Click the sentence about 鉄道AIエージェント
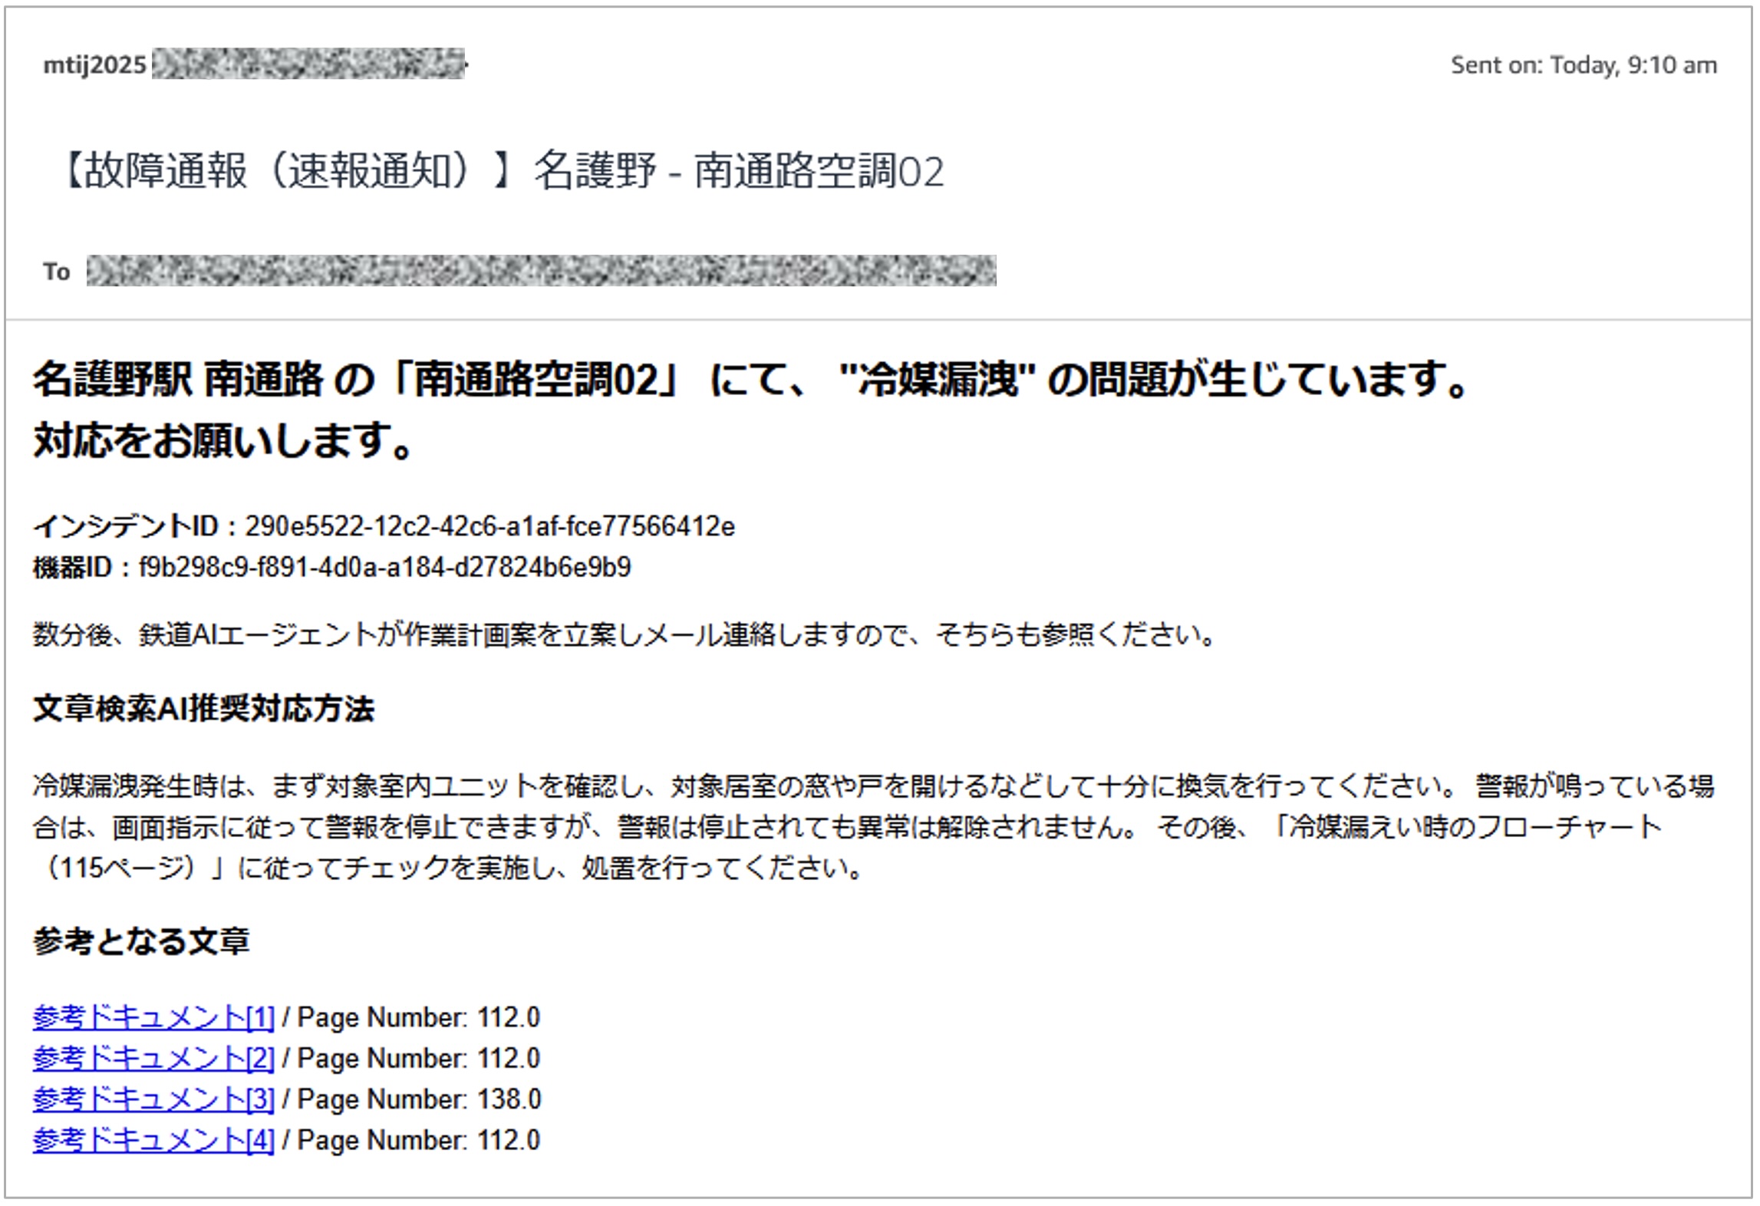Image resolution: width=1760 pixels, height=1206 pixels. 623,635
